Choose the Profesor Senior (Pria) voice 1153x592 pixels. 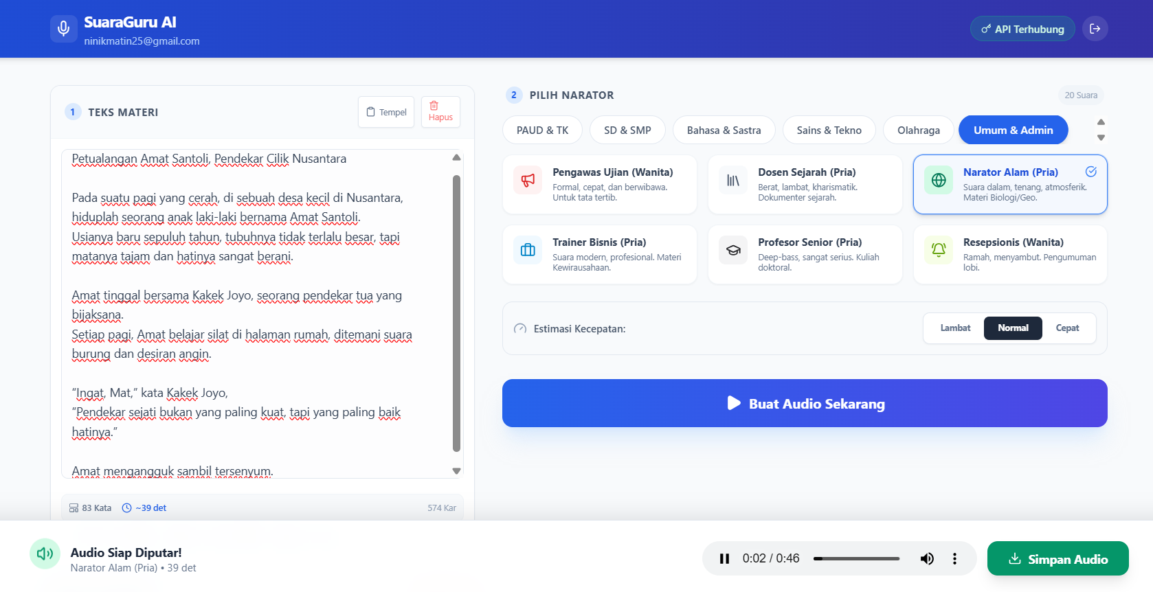(x=805, y=255)
